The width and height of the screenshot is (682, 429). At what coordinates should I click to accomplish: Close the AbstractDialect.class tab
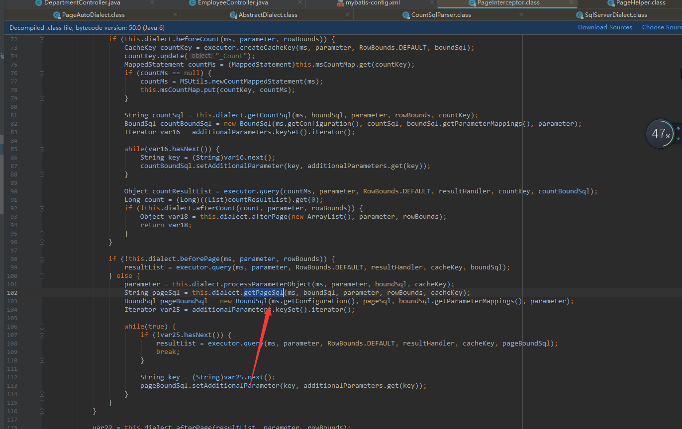(348, 15)
